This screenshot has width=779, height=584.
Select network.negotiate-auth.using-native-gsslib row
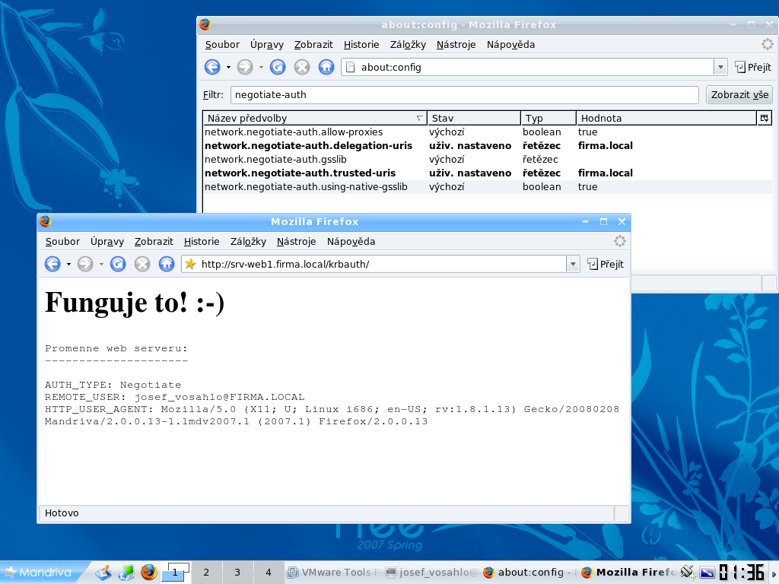(488, 187)
